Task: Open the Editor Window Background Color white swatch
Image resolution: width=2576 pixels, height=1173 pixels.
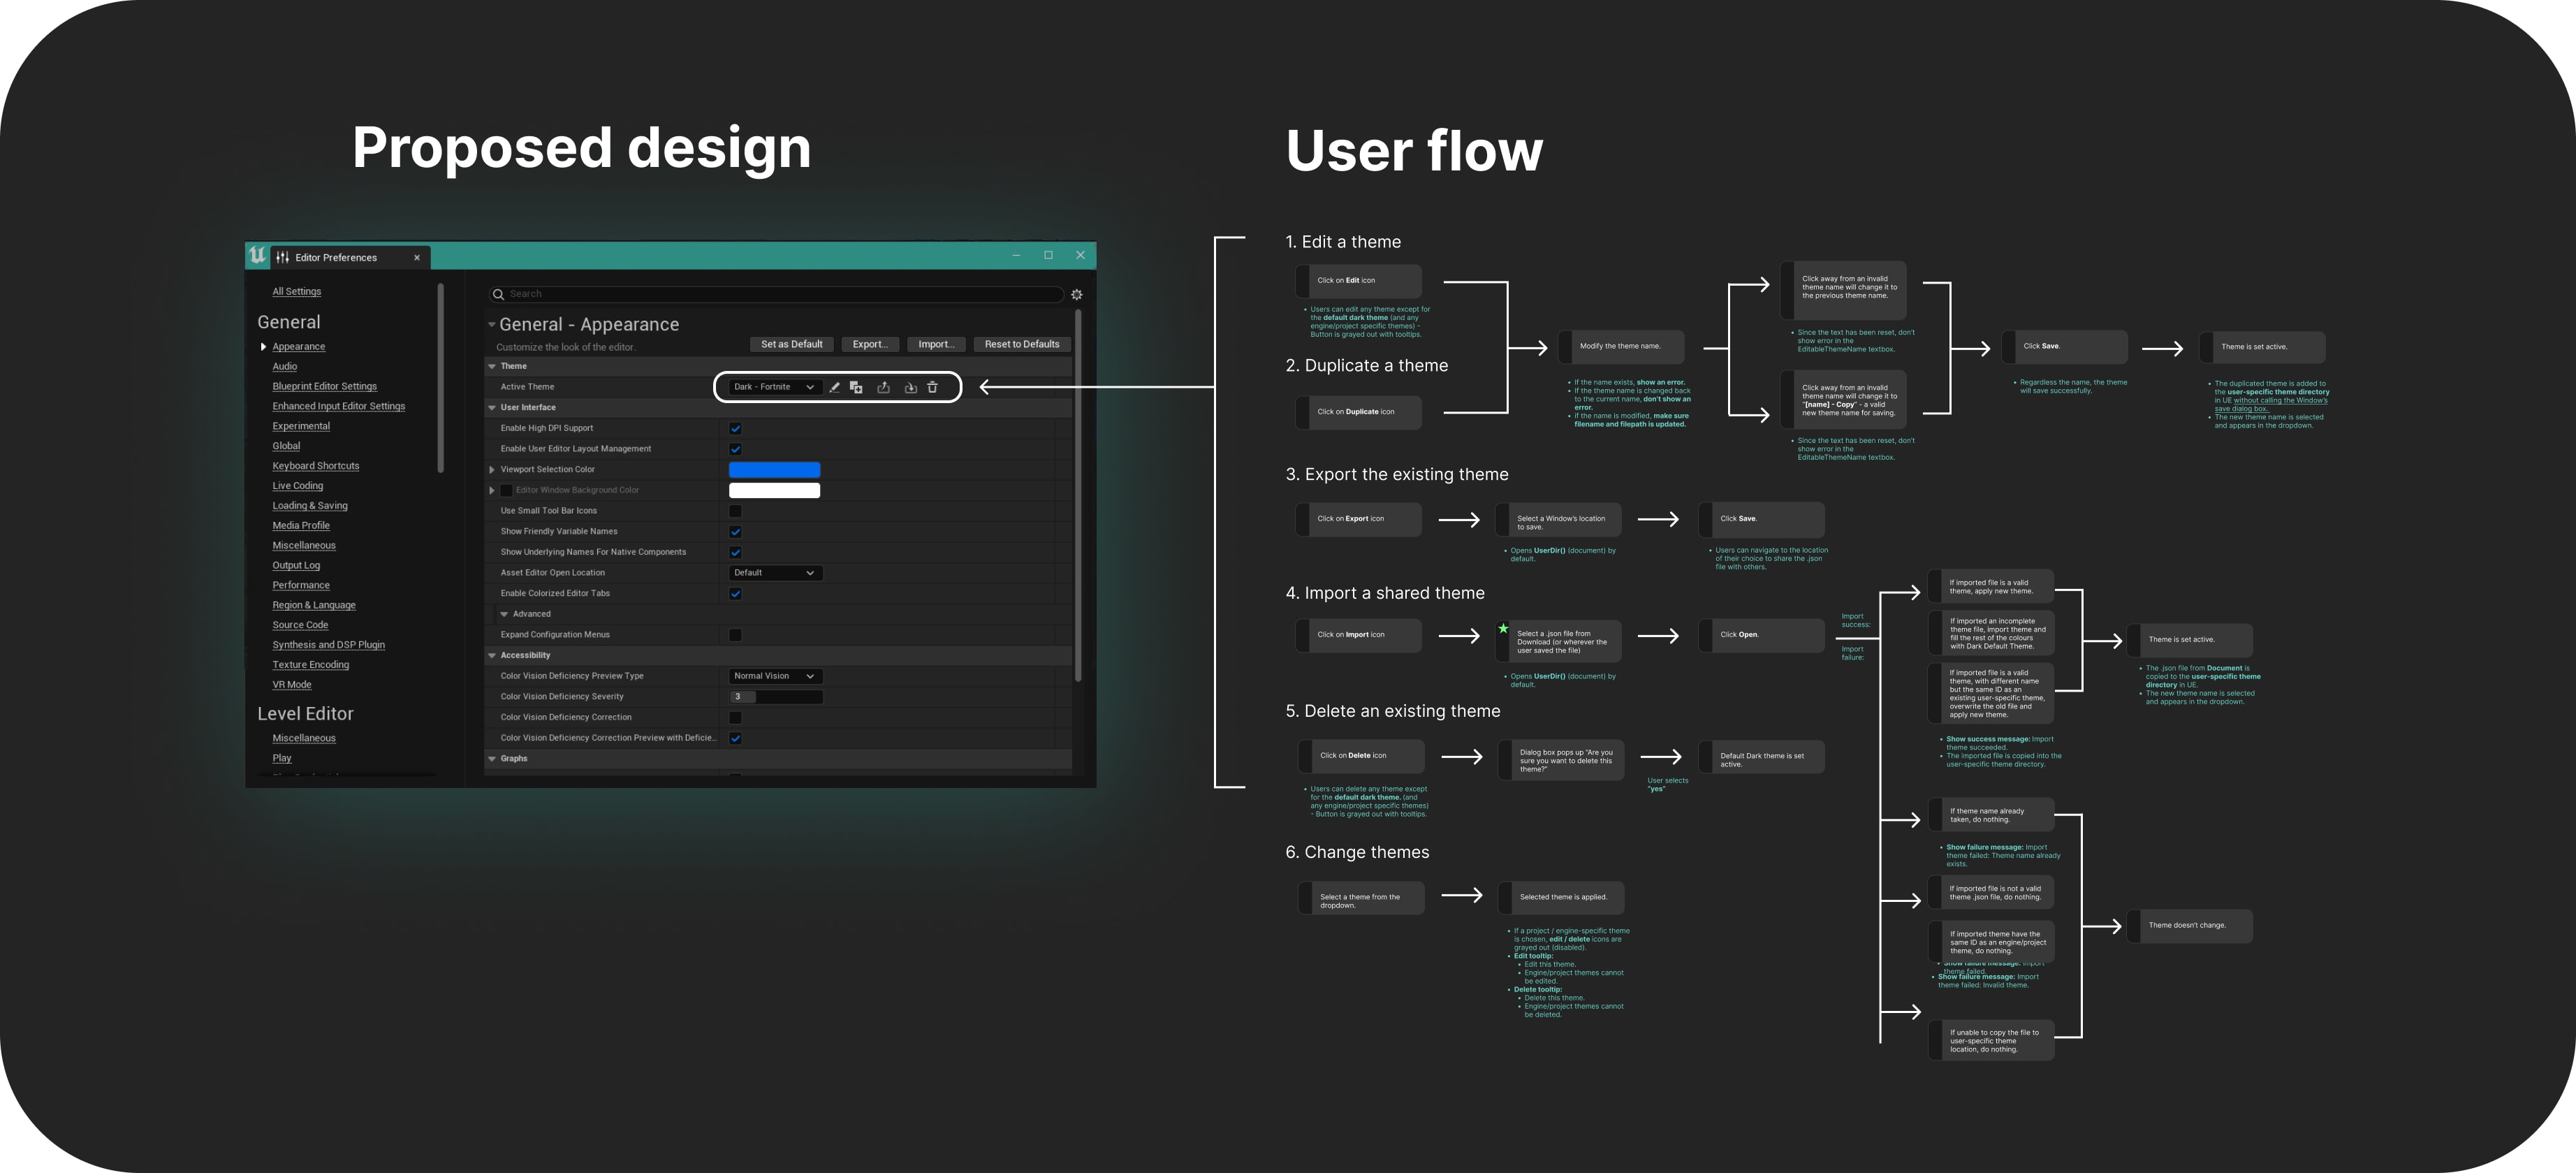Action: [x=774, y=490]
